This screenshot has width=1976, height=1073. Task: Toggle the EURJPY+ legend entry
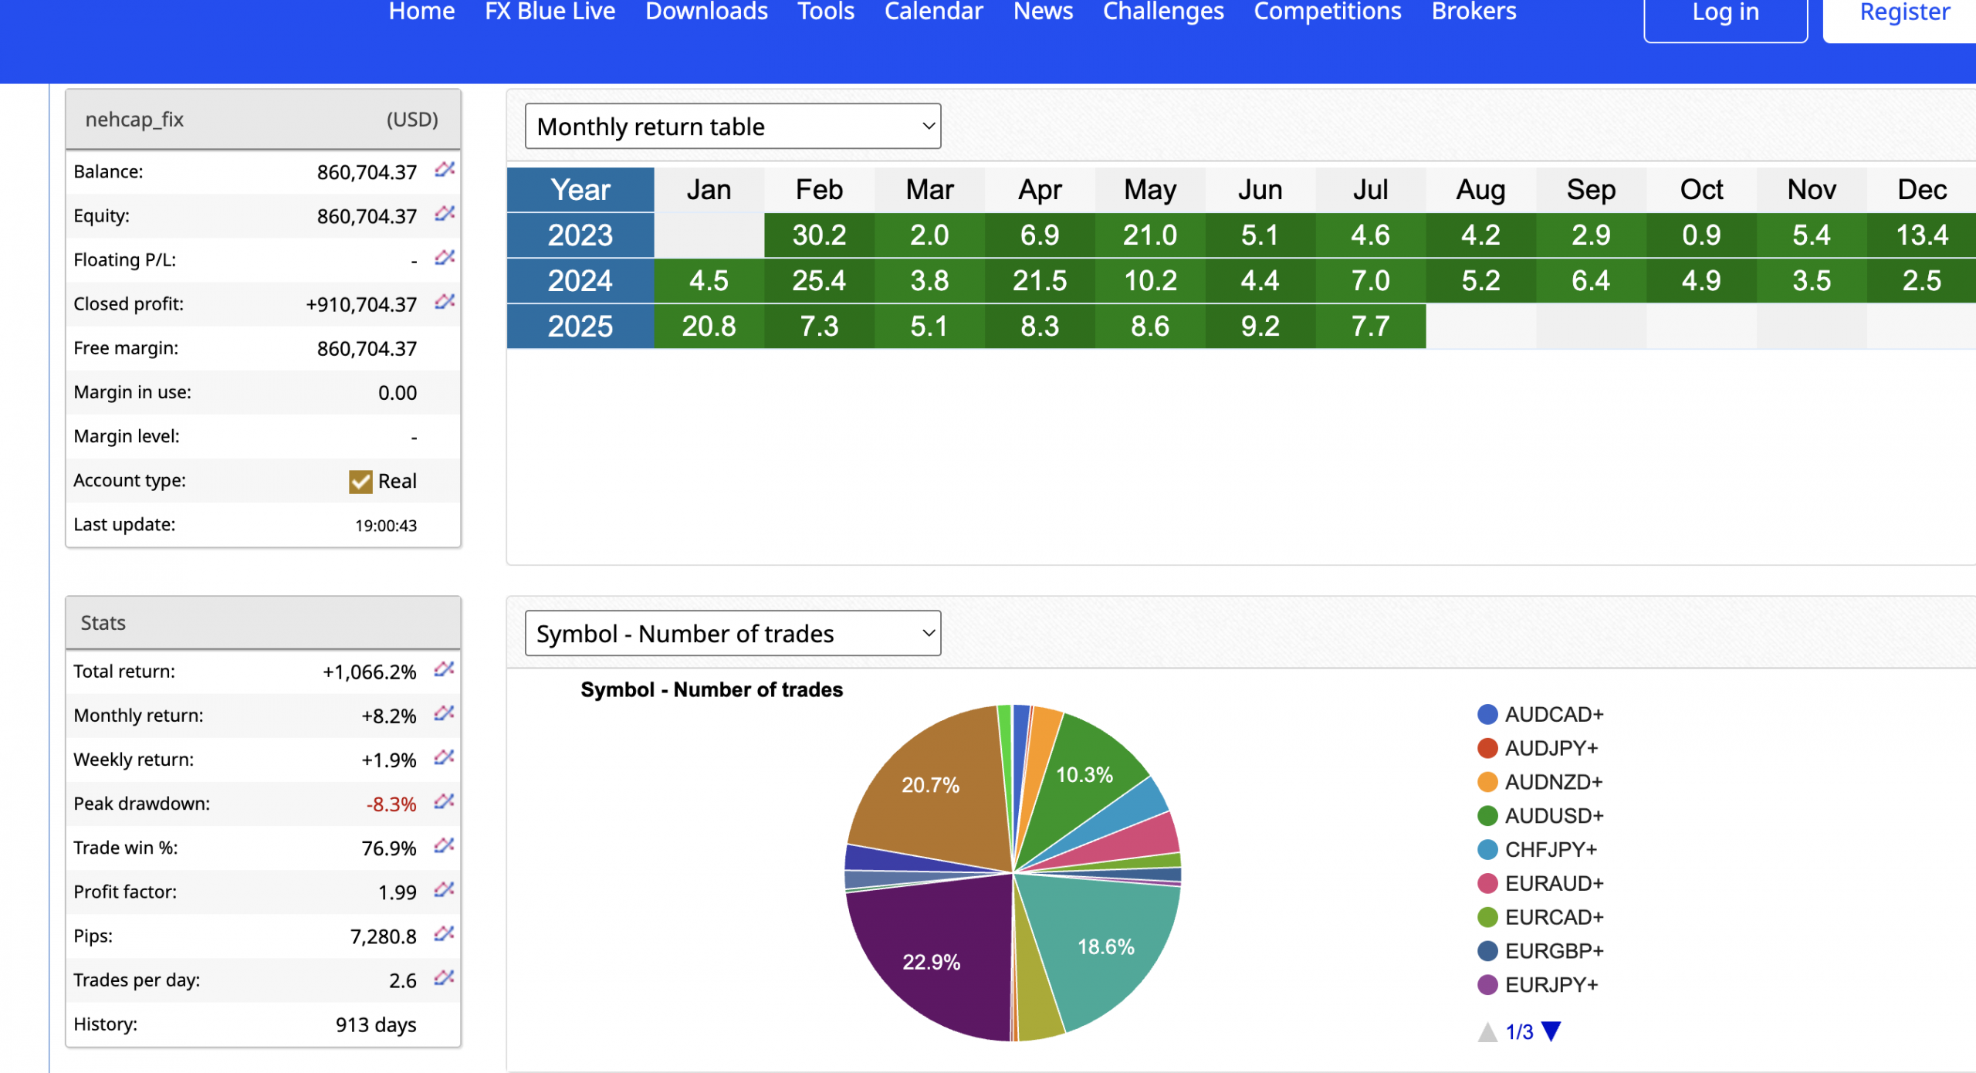(1550, 985)
